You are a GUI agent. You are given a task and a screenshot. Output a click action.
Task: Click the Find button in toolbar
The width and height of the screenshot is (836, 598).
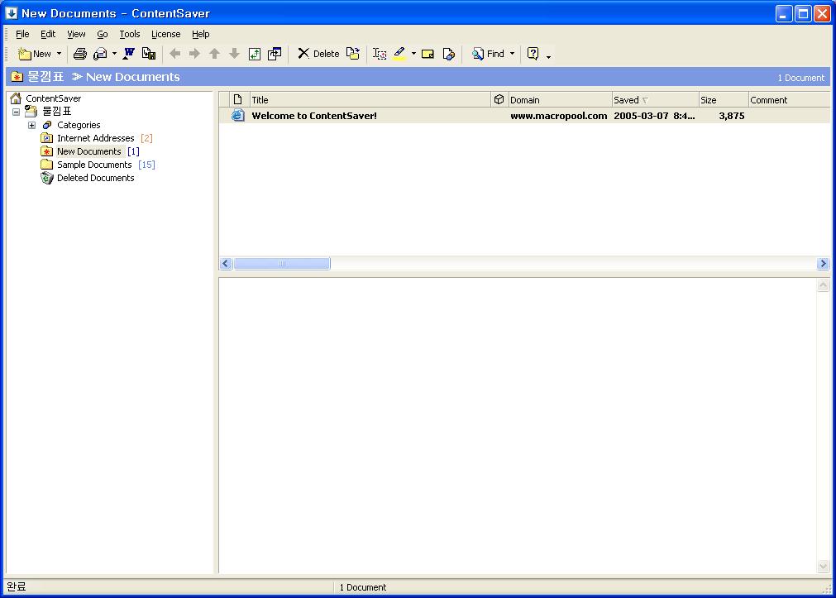[488, 54]
